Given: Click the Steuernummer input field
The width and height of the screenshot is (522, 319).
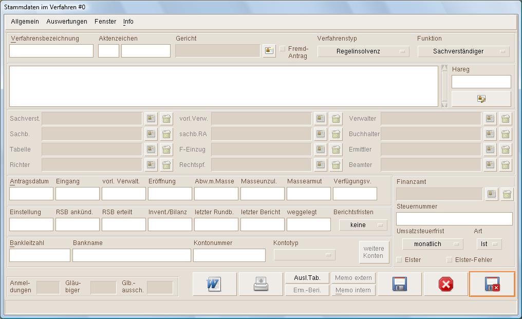Looking at the screenshot, I should click(454, 219).
